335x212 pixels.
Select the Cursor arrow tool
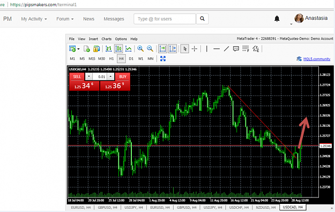[184, 49]
